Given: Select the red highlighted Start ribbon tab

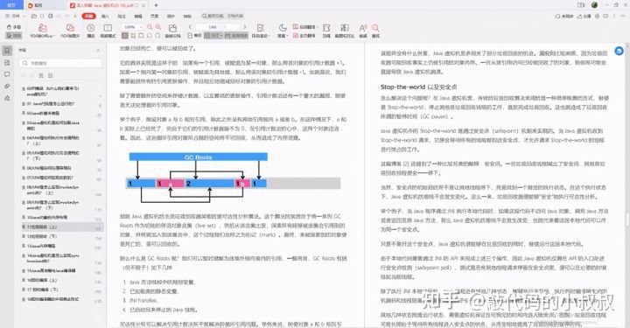Looking at the screenshot, I should tap(88, 16).
